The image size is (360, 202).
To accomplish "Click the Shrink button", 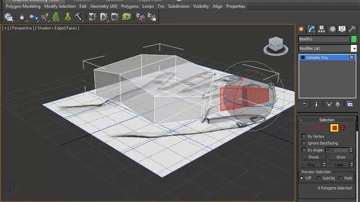I will tap(314, 157).
